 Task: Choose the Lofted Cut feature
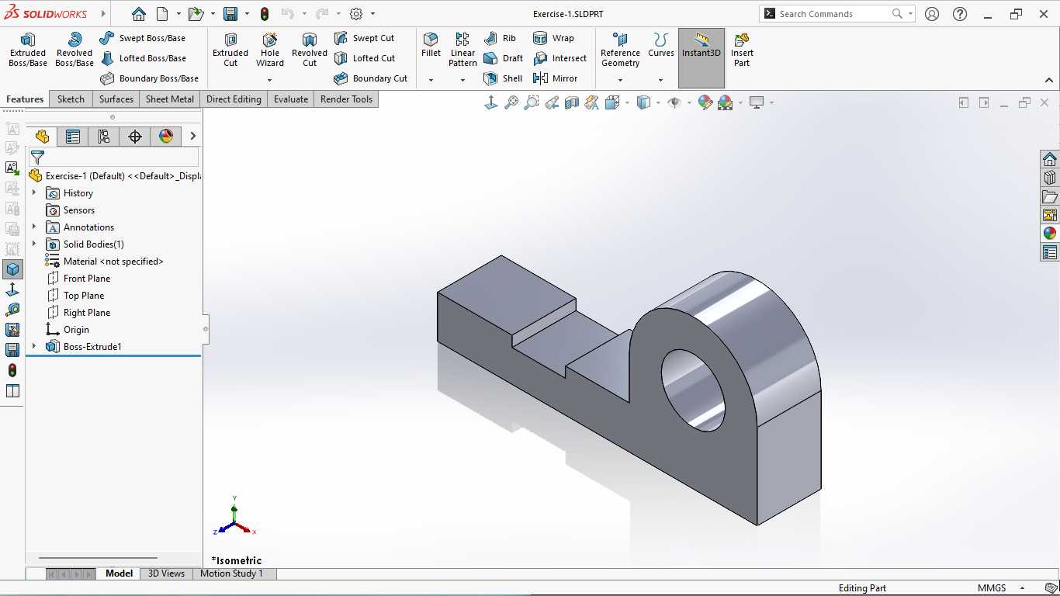click(x=365, y=58)
